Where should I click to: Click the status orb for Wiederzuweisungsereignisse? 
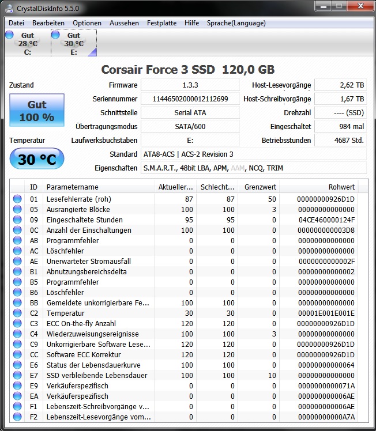17,334
